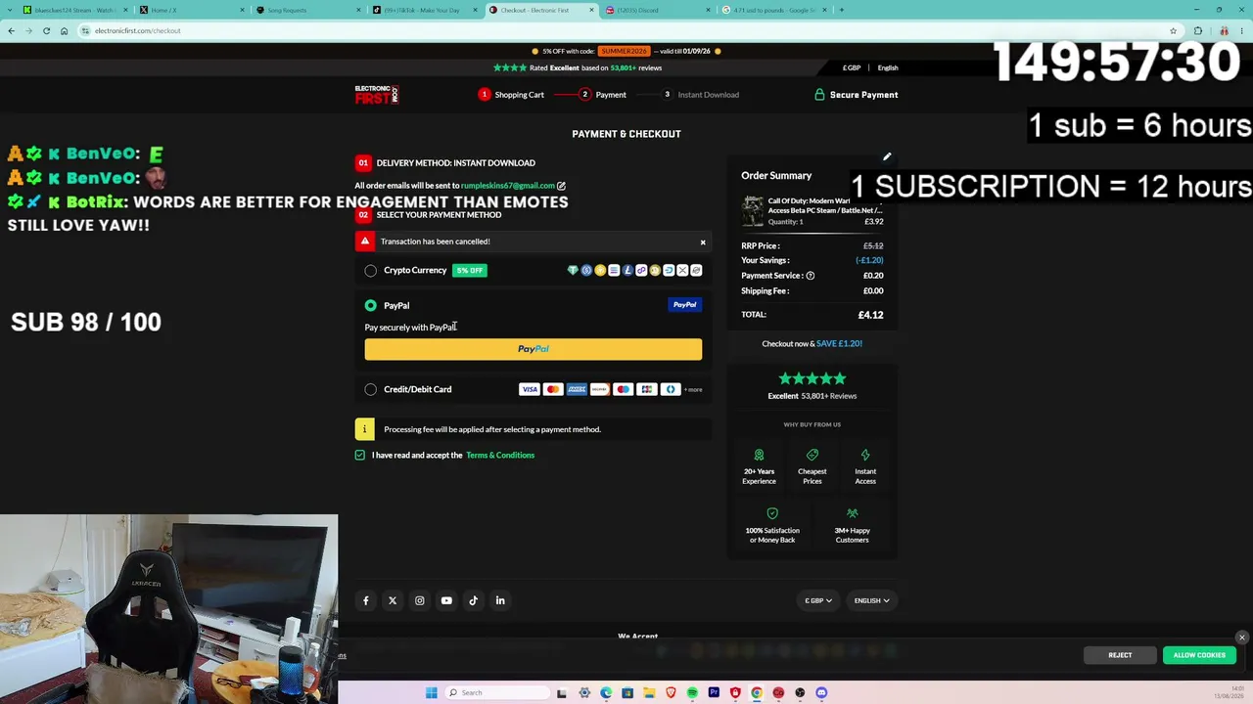1253x704 pixels.
Task: Click the Electronic First logo
Action: point(377,95)
